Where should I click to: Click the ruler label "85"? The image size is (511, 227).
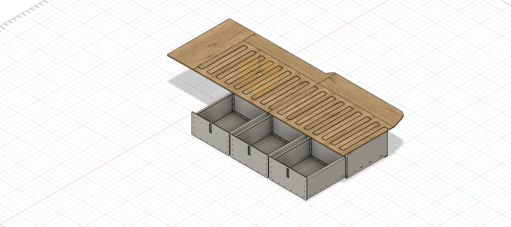tap(15, 20)
